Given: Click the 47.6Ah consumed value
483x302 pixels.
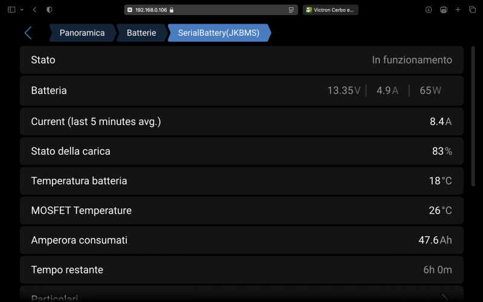Looking at the screenshot, I should 435,240.
